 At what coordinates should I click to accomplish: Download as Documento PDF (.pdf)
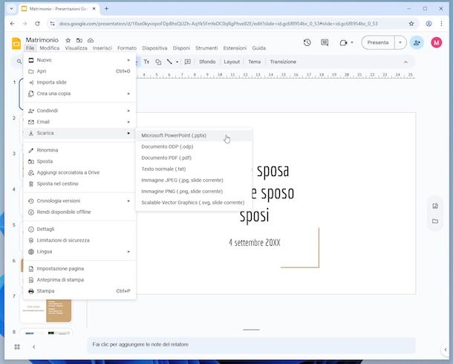click(x=194, y=157)
